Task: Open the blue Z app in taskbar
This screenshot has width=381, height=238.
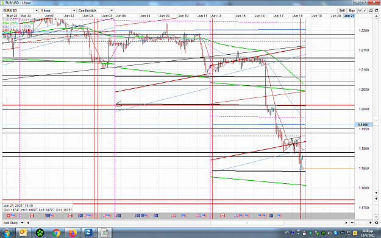Action: click(x=88, y=233)
